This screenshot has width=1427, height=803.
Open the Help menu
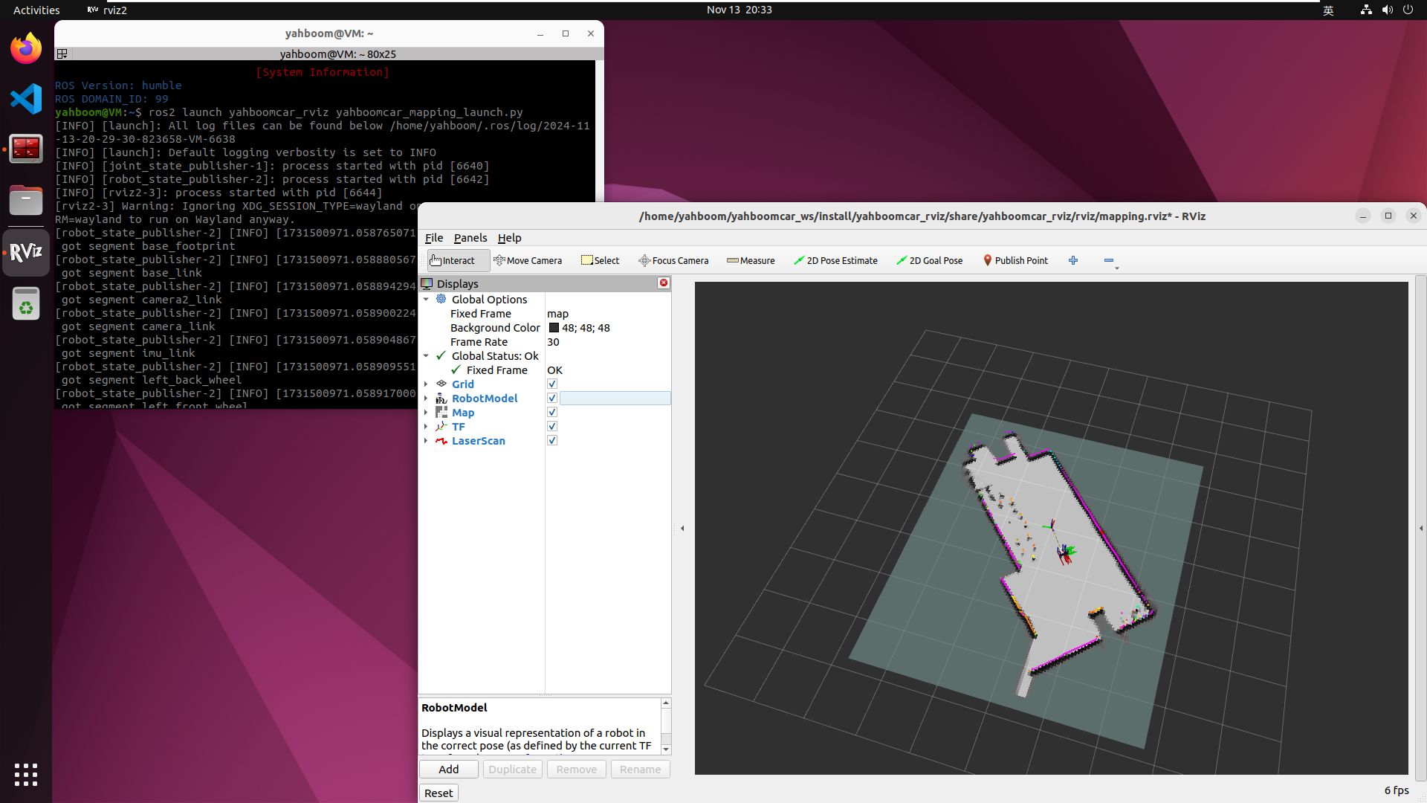tap(509, 238)
